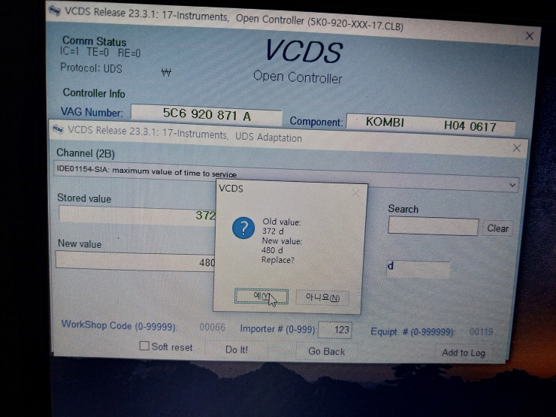Click the Comm Status IC=1 TE=0 RE=0 text
The image size is (556, 417).
coord(100,52)
